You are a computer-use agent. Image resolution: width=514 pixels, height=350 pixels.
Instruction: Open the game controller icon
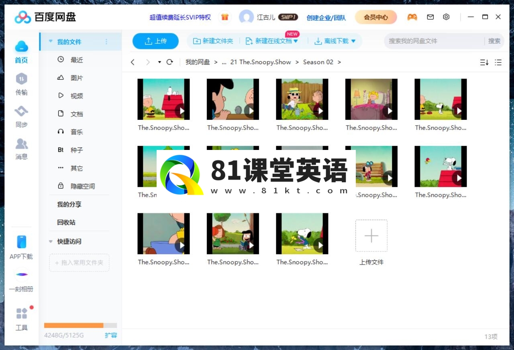tap(412, 17)
